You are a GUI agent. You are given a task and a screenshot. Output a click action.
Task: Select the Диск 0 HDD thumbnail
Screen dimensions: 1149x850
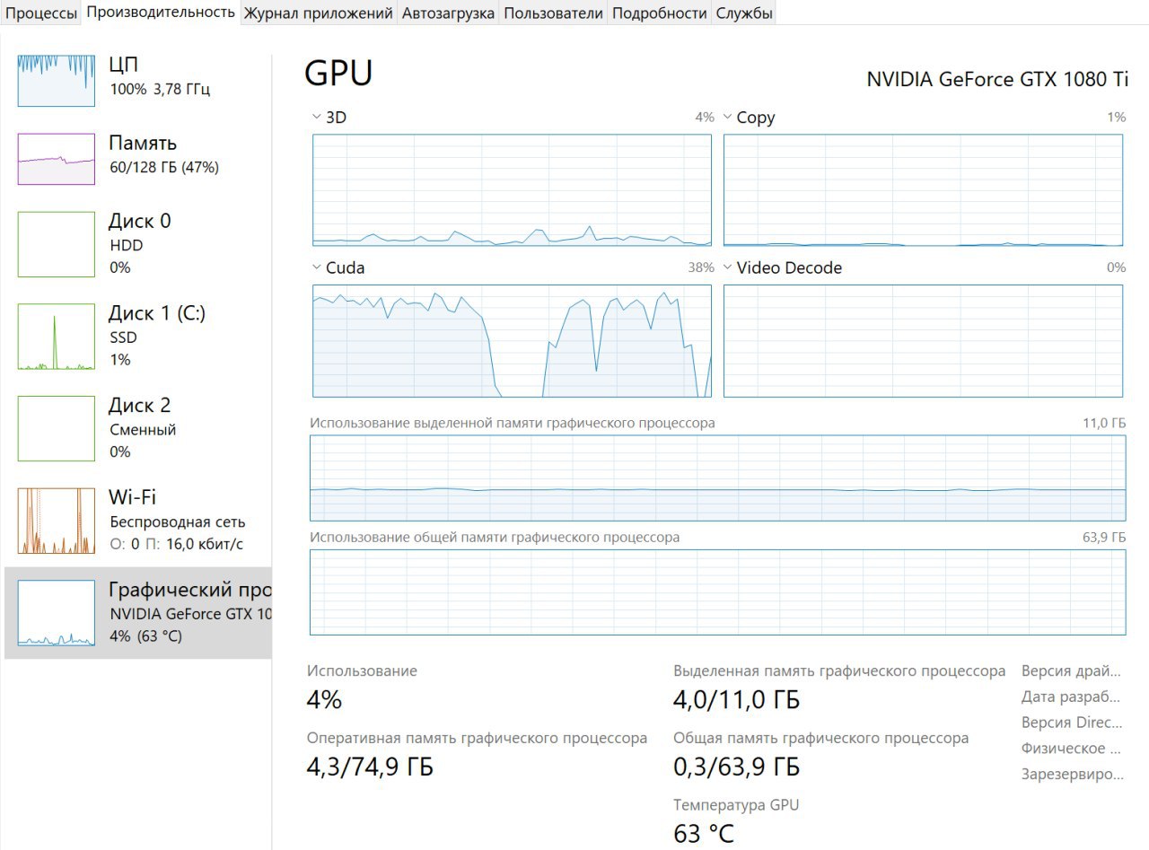[x=57, y=244]
